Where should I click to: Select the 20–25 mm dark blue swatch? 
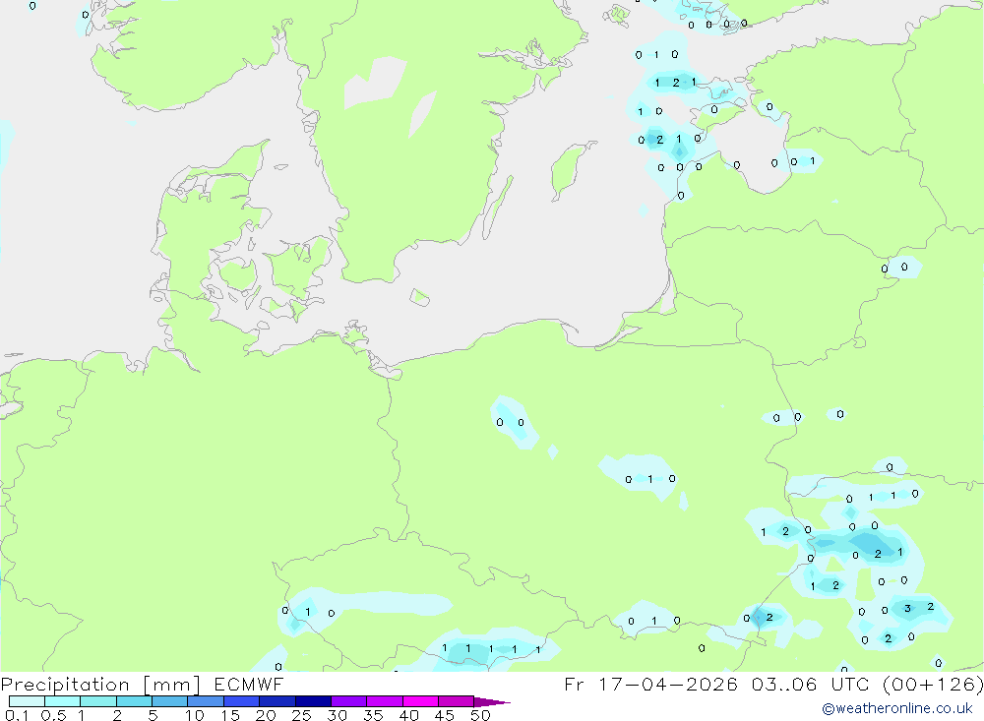tap(277, 701)
